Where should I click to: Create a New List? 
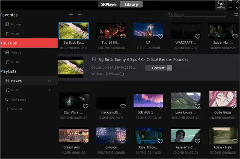29,109
